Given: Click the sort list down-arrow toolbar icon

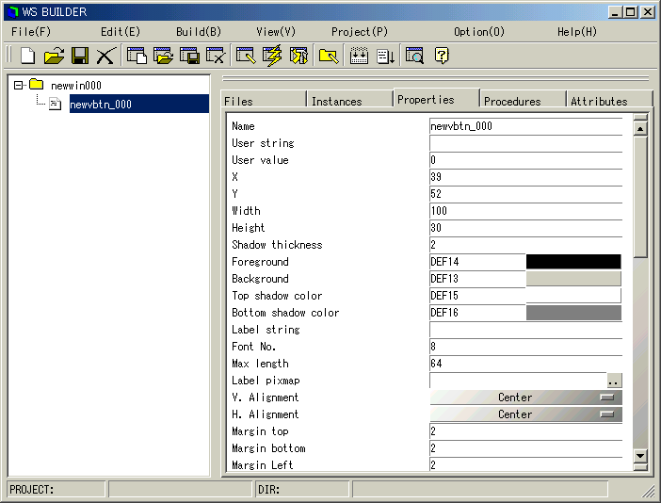Looking at the screenshot, I should click(385, 57).
